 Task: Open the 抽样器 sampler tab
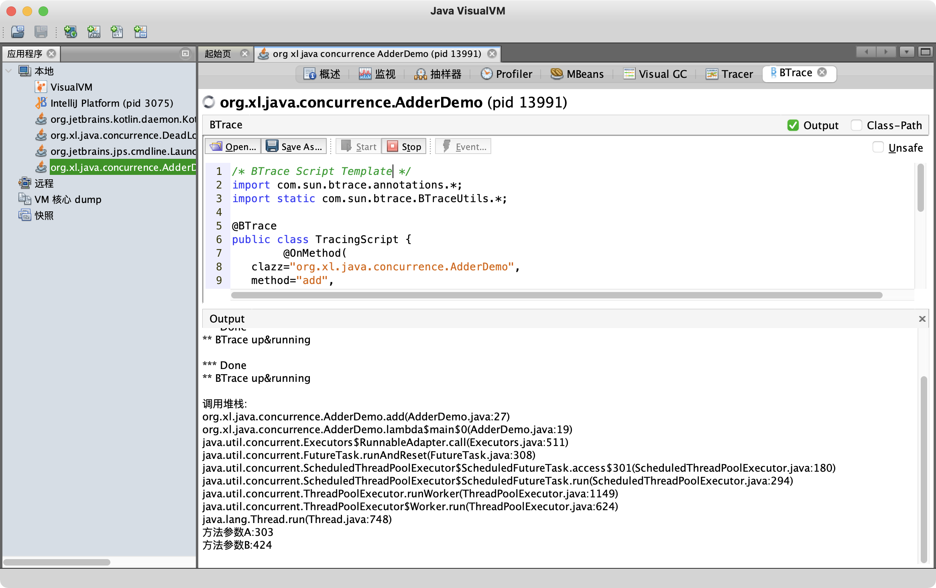point(438,74)
